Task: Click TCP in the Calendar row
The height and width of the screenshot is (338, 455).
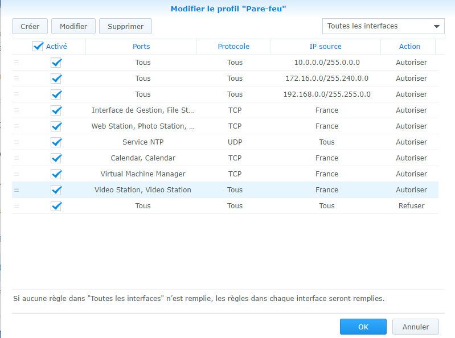Action: [235, 158]
